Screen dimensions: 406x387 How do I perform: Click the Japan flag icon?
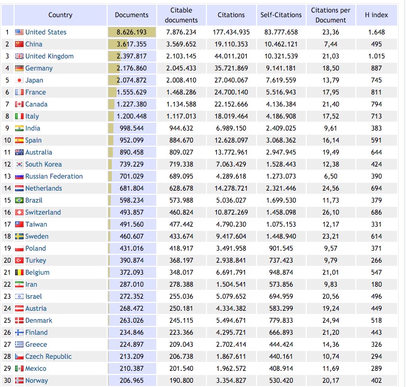click(19, 80)
